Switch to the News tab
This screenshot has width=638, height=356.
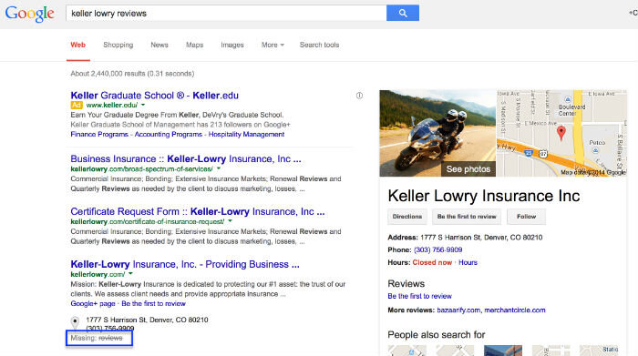tap(159, 45)
